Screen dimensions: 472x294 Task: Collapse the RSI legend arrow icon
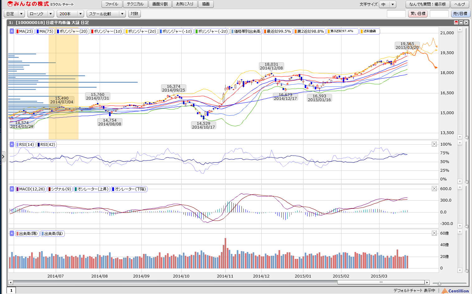[x=12, y=144]
